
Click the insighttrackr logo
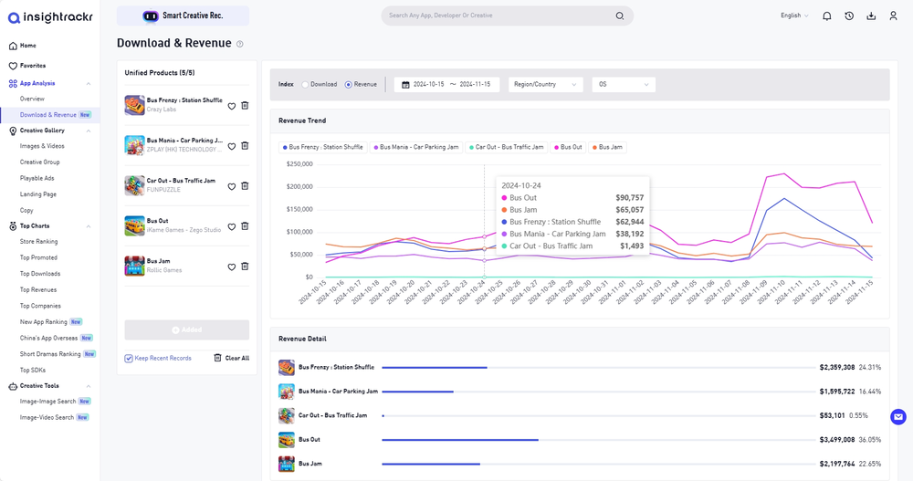(50, 17)
